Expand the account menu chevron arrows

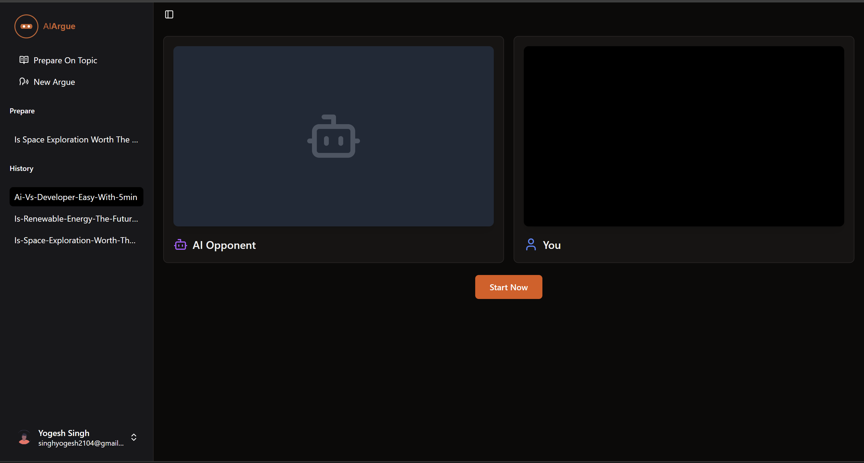click(x=133, y=437)
